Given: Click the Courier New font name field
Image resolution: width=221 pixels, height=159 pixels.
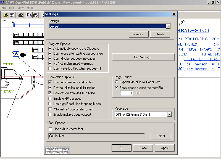Looking at the screenshot, I should [x=96, y=136].
